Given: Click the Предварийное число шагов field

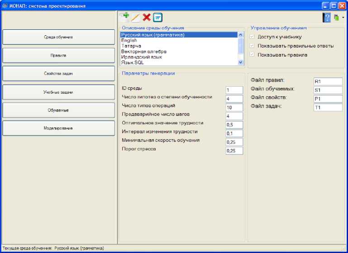Looking at the screenshot, I should [234, 116].
